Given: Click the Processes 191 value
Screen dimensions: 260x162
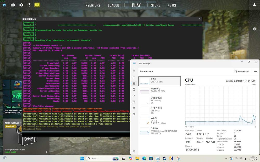Looking at the screenshot, I should 188,142.
